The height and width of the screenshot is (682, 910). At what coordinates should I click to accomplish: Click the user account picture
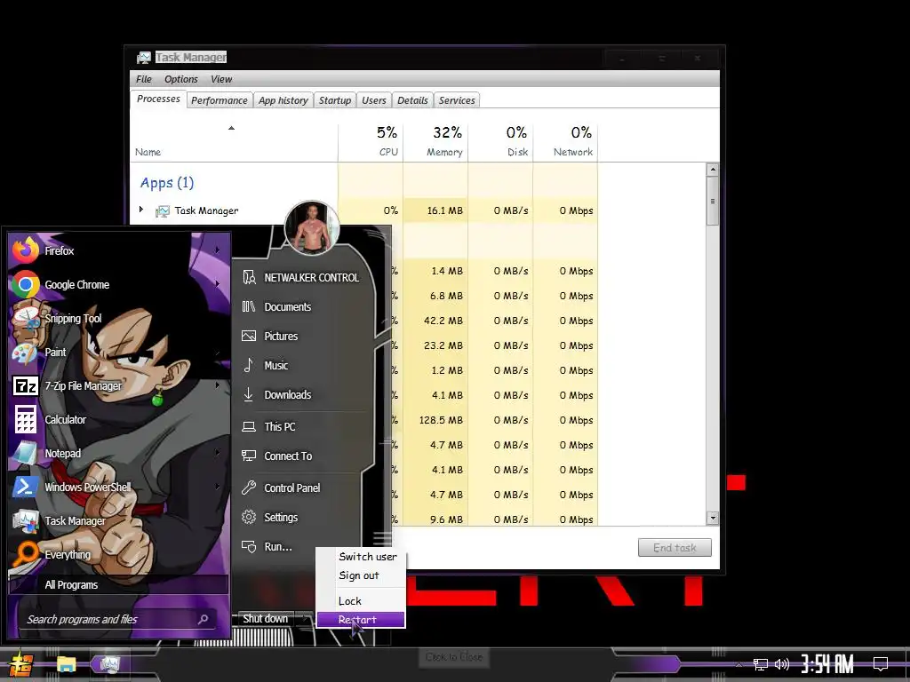pos(312,228)
